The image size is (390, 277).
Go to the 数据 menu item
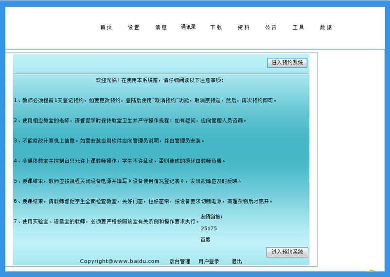(x=326, y=27)
